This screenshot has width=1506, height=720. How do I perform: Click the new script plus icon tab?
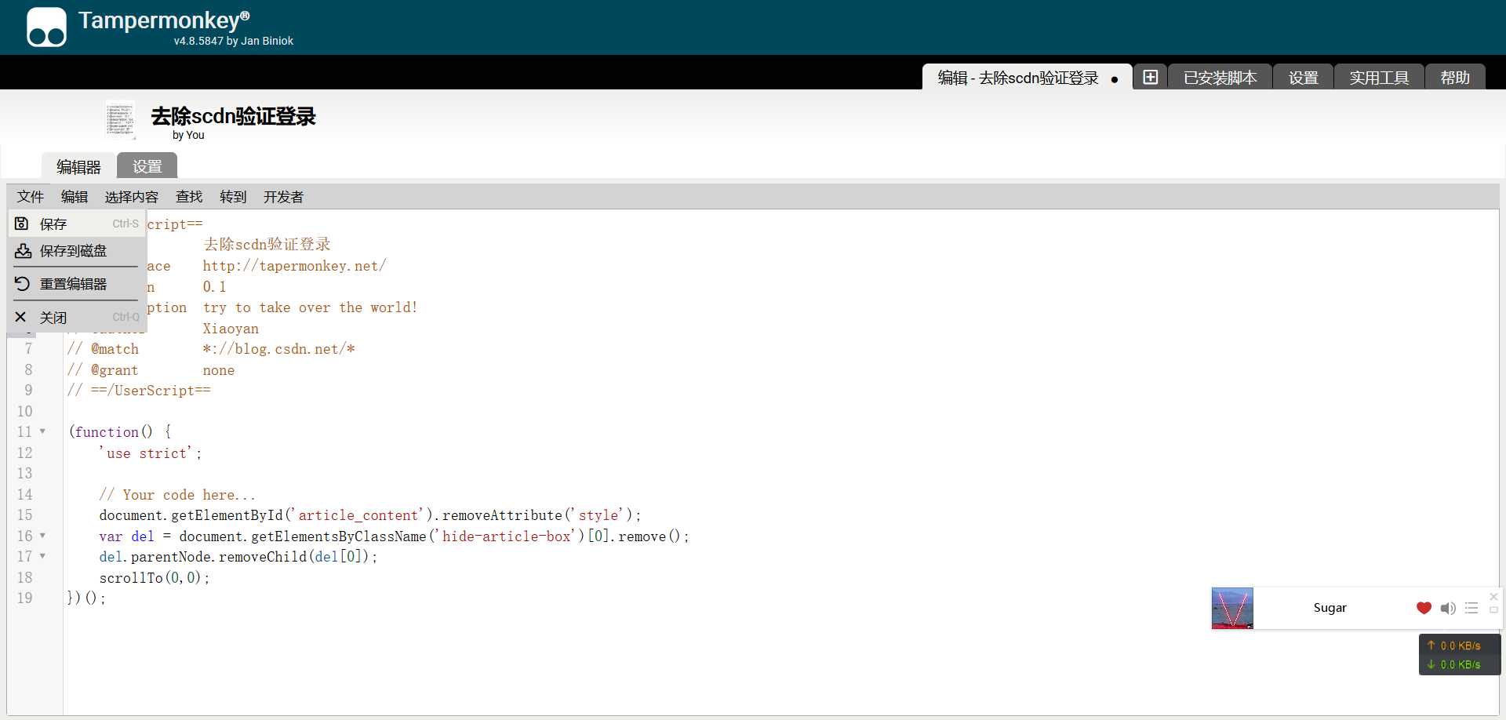click(x=1150, y=77)
